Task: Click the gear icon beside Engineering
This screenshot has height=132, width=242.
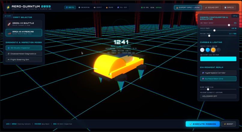Action: point(79,7)
